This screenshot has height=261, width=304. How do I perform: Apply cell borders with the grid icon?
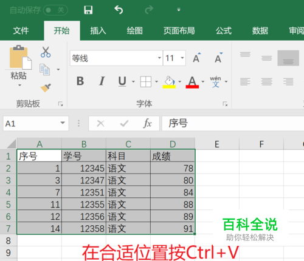point(145,82)
